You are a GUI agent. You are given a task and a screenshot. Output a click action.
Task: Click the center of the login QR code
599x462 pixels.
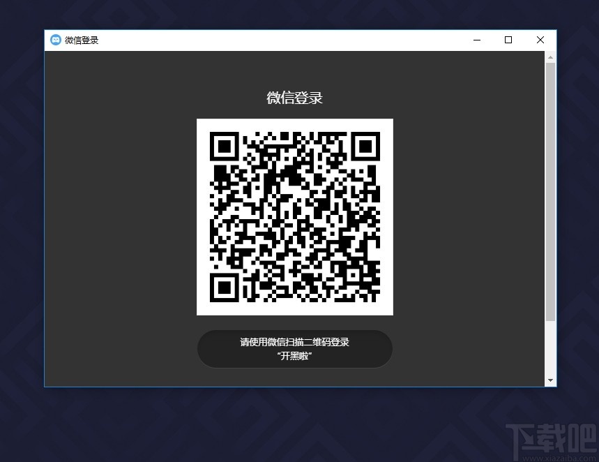coord(294,216)
